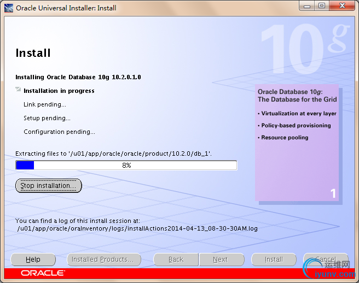359x283 pixels.
Task: Click the 'Extracting files to' path text
Action: [114, 154]
